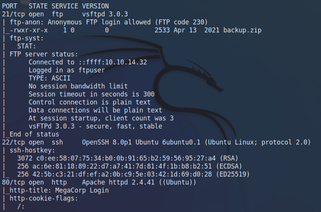Click the "Logged in as ftpuser" line
This screenshot has height=212, width=321.
click(66, 70)
